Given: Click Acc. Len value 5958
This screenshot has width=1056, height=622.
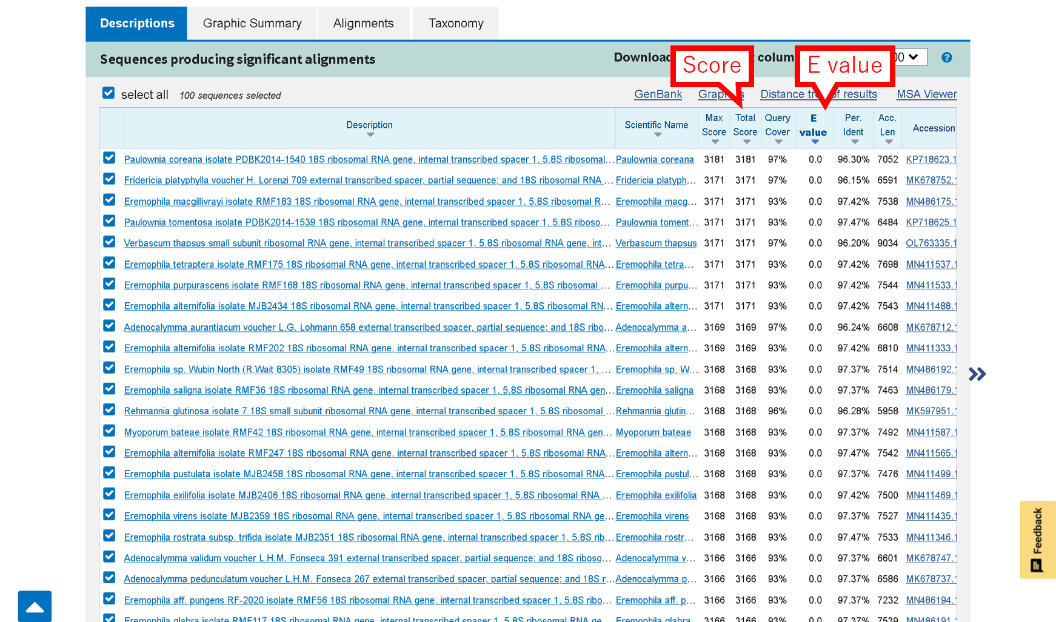Looking at the screenshot, I should pyautogui.click(x=887, y=411).
